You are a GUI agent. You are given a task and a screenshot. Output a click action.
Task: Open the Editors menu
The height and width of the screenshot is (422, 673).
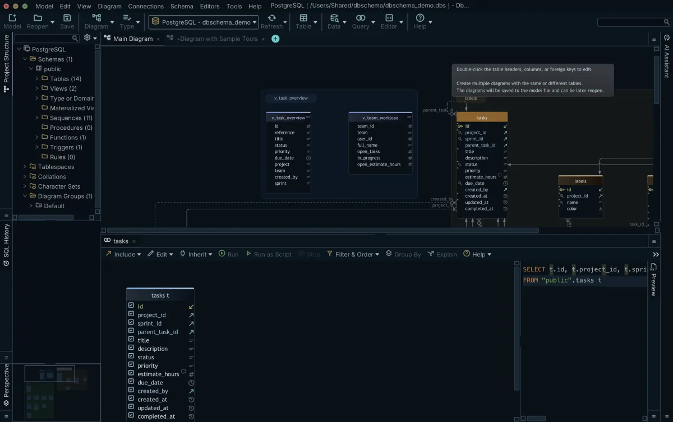coord(210,6)
